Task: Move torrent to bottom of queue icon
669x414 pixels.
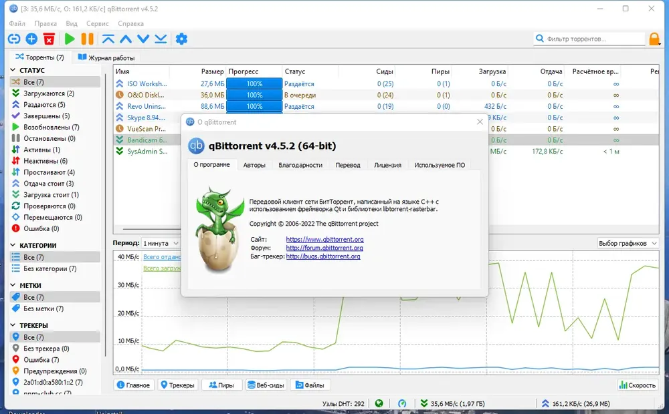Action: [x=161, y=39]
